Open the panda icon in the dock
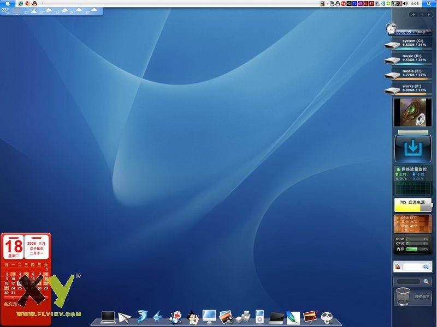The width and height of the screenshot is (437, 327). (327, 318)
